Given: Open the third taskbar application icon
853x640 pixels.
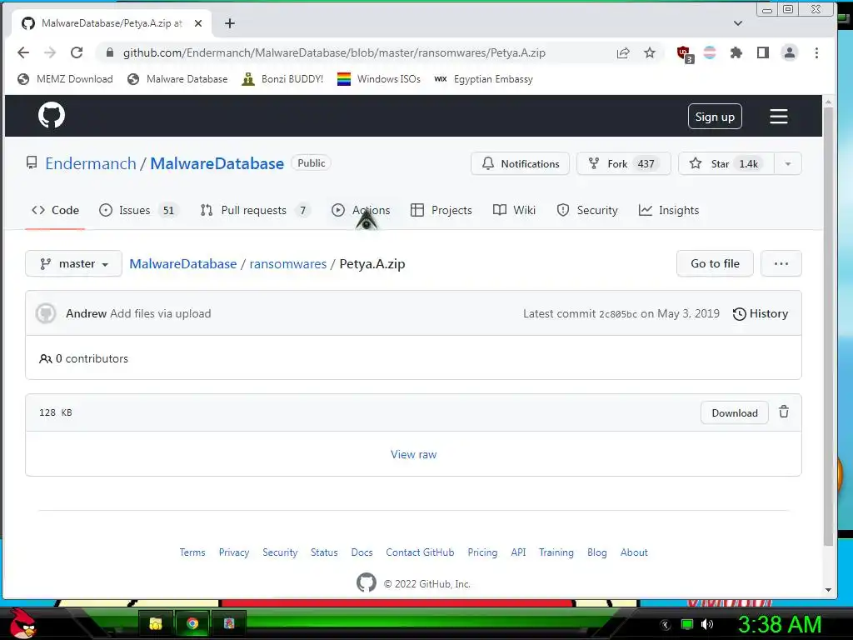Looking at the screenshot, I should click(229, 623).
